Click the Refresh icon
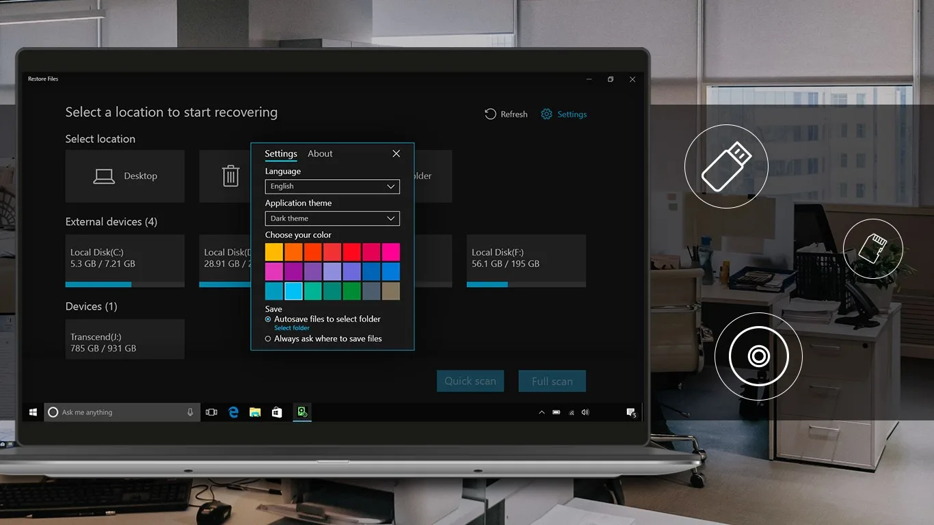The image size is (934, 525). (490, 114)
